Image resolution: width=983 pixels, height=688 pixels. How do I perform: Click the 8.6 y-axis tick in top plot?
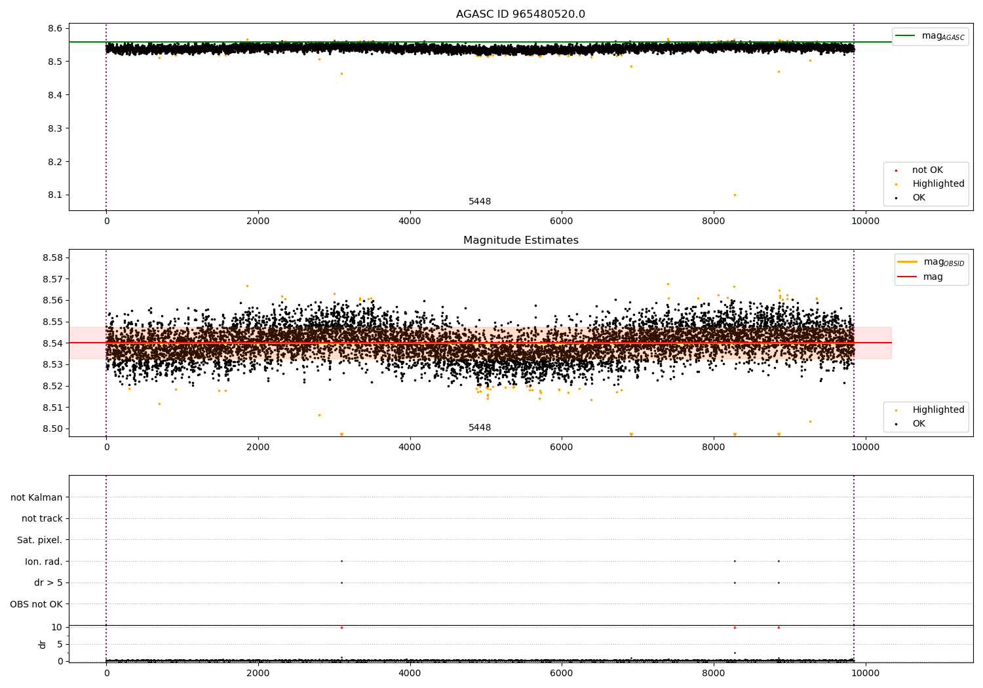(55, 28)
